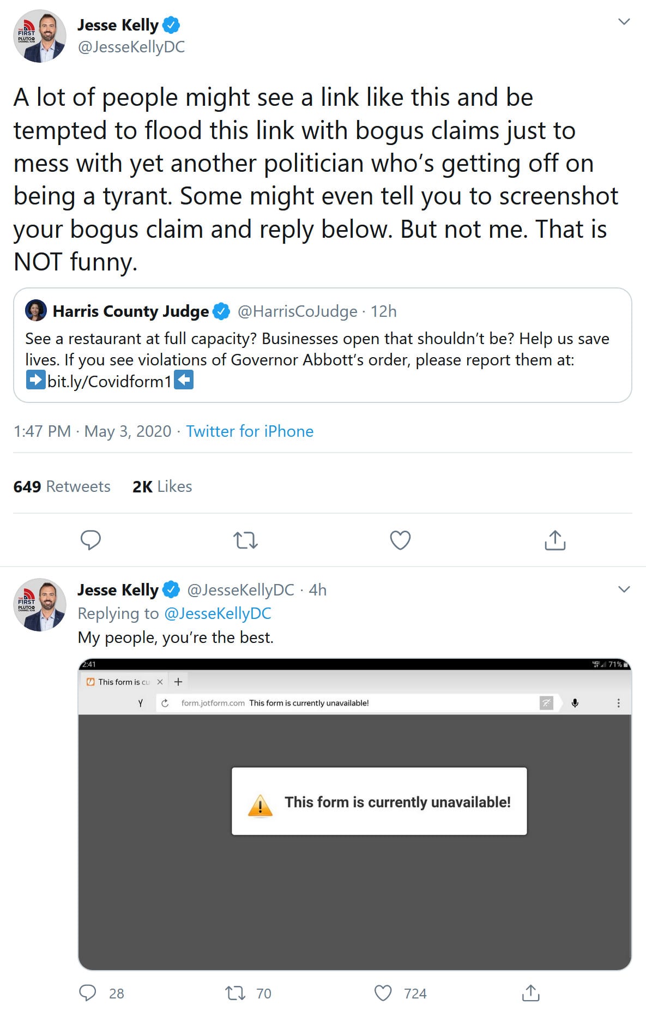View the 2K Likes list
Viewport: 646px width, 1011px height.
coord(162,486)
